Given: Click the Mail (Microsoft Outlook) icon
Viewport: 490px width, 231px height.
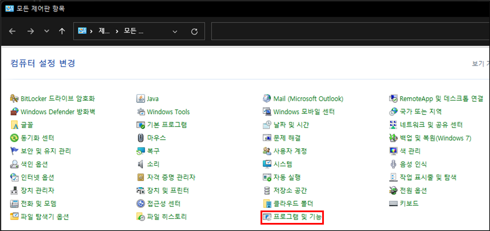Looking at the screenshot, I should (x=267, y=99).
